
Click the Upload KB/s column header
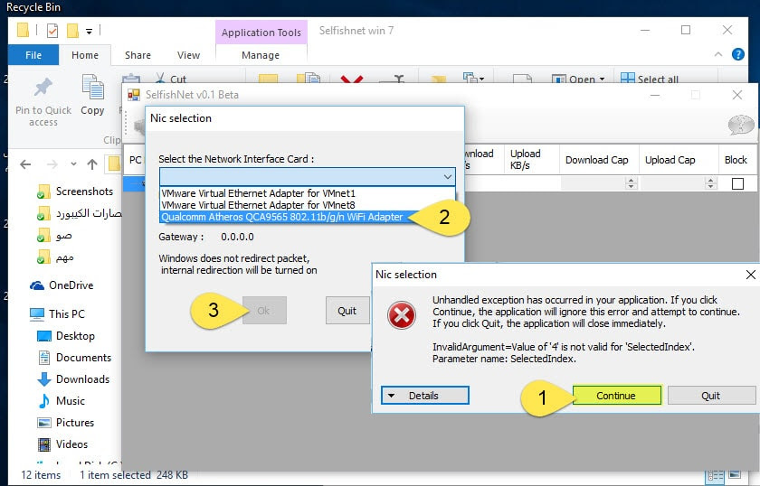[531, 160]
